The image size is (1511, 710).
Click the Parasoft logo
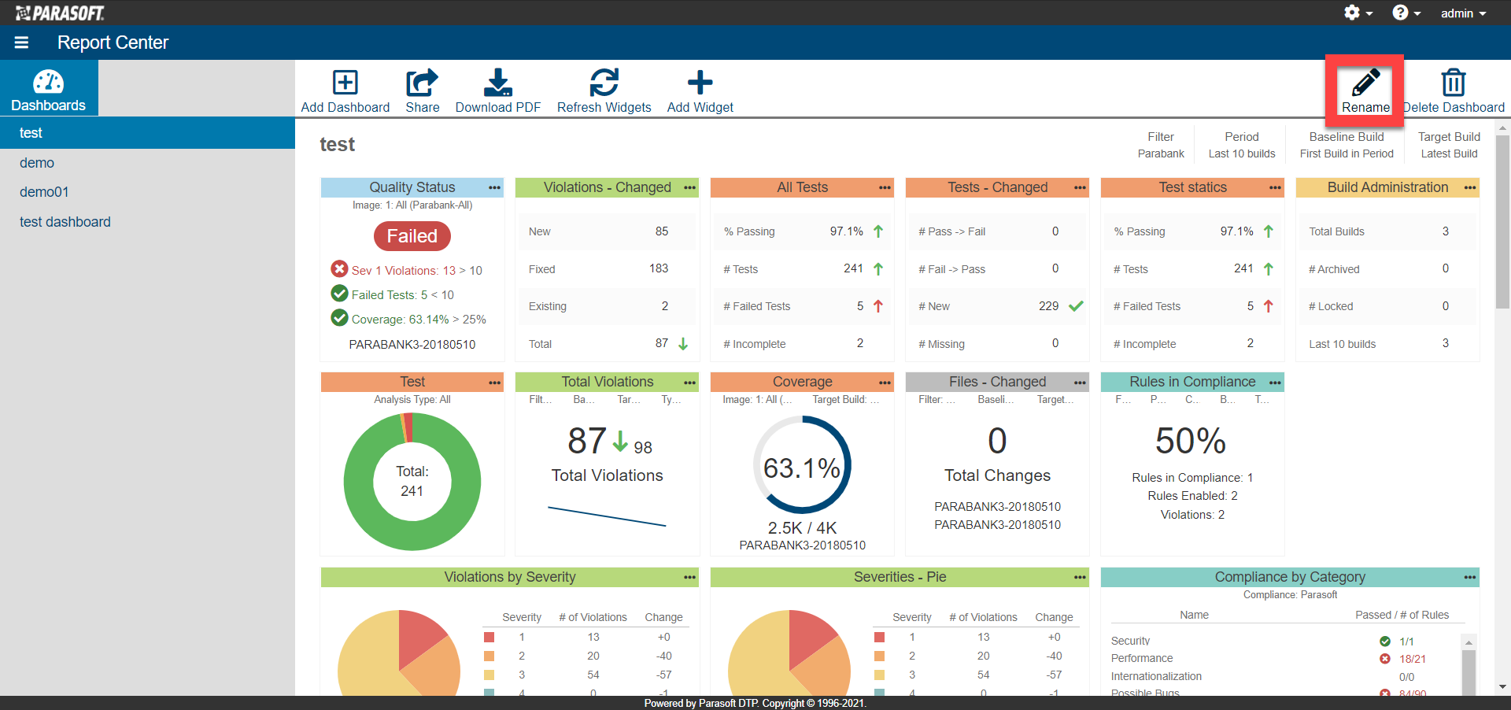60,13
